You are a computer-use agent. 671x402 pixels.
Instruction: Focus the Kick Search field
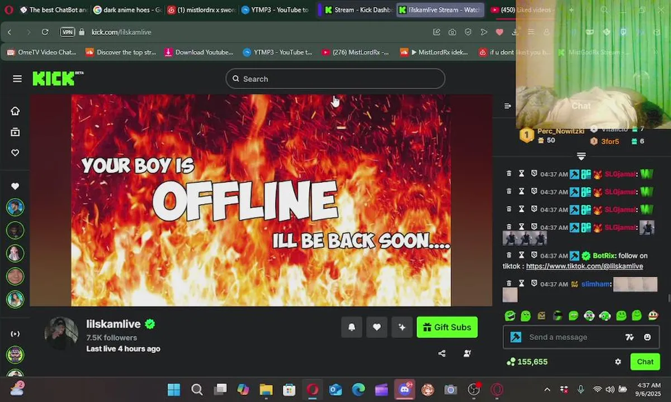[335, 79]
